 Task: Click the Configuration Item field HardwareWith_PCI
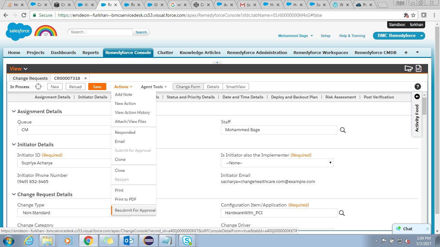pos(279,213)
